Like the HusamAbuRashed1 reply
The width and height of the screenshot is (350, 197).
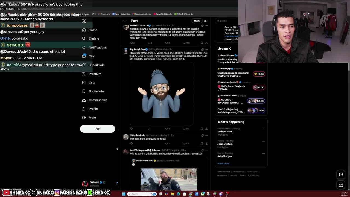point(167,143)
